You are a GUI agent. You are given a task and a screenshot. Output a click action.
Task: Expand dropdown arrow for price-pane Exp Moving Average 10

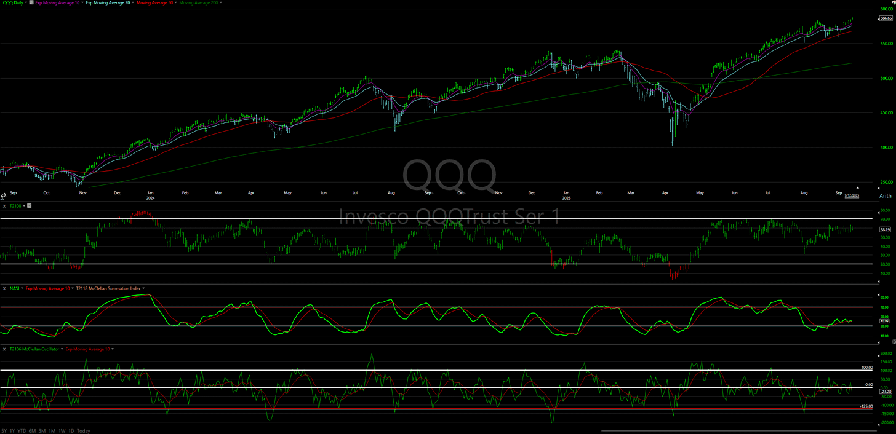[82, 2]
